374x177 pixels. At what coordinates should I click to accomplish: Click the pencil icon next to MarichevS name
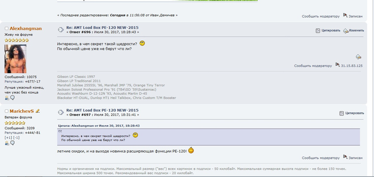[x=38, y=111]
